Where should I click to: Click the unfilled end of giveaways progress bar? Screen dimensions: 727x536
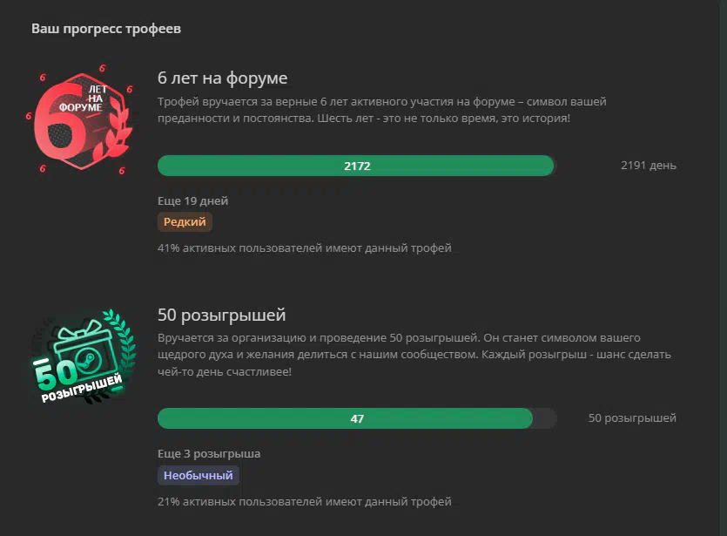(x=545, y=418)
